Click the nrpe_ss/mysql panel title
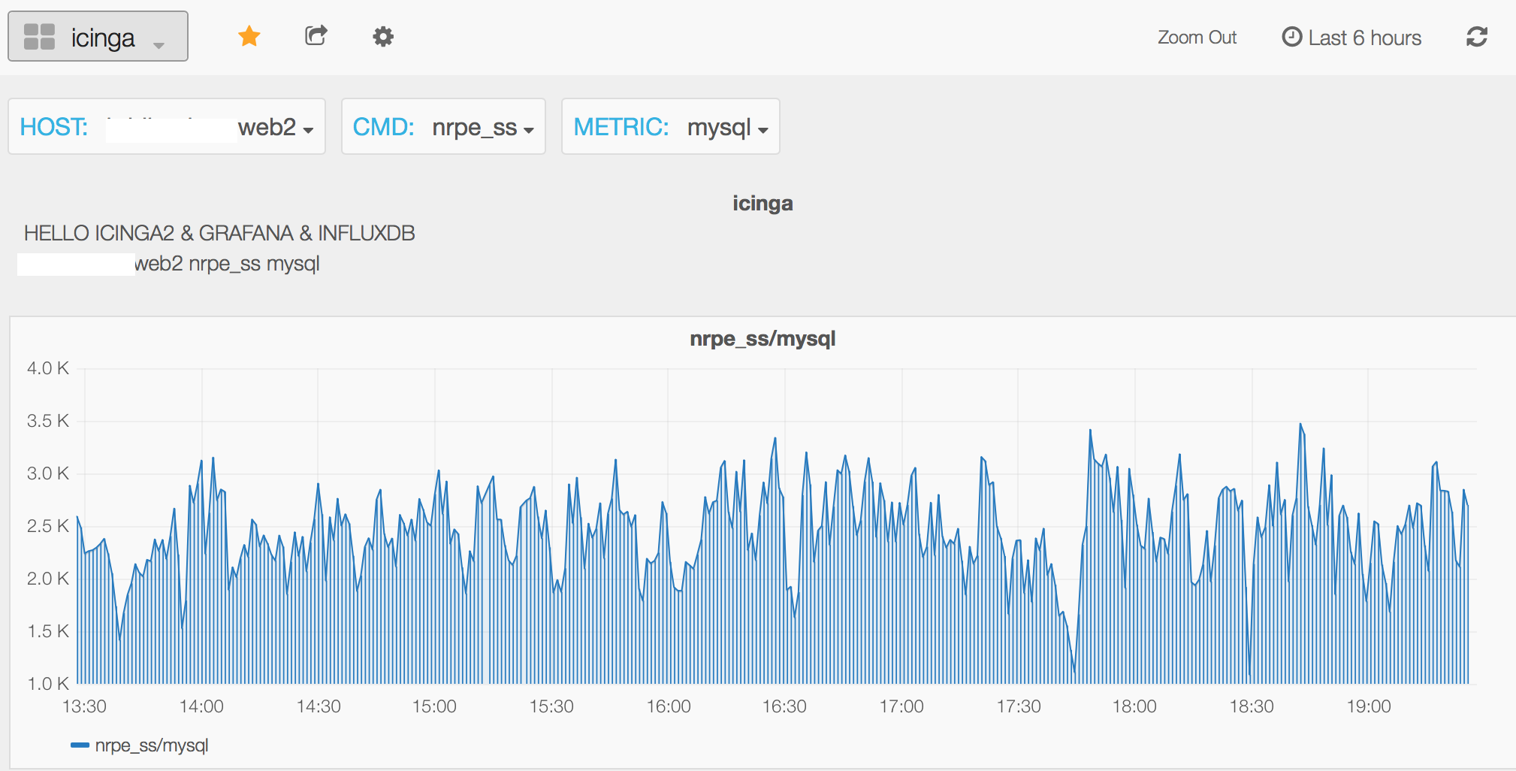This screenshot has width=1516, height=771. 763,339
